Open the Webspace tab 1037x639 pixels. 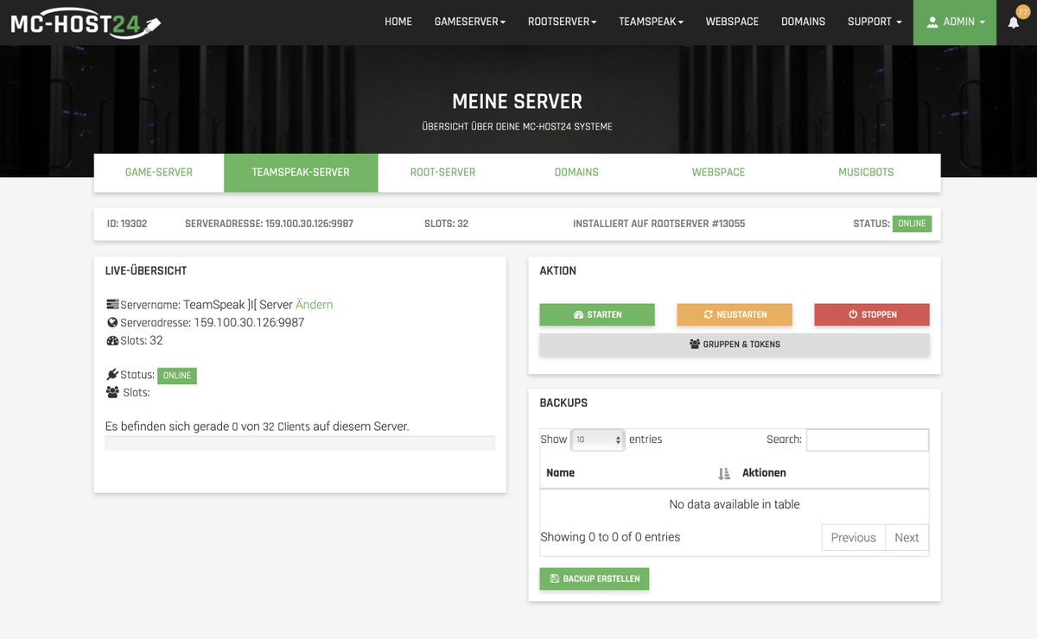(718, 173)
